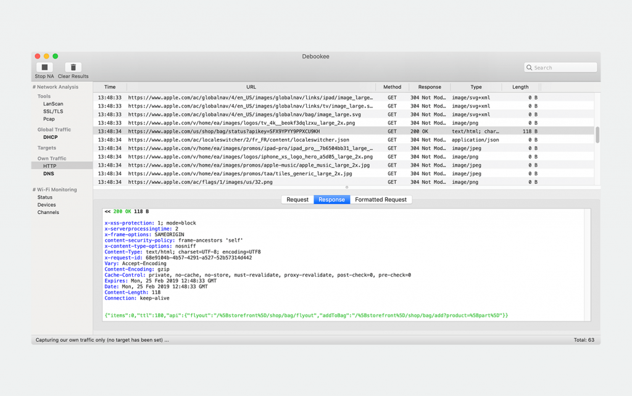Open Channels under Wi-Fi Monitoring
Image resolution: width=632 pixels, height=396 pixels.
(48, 213)
